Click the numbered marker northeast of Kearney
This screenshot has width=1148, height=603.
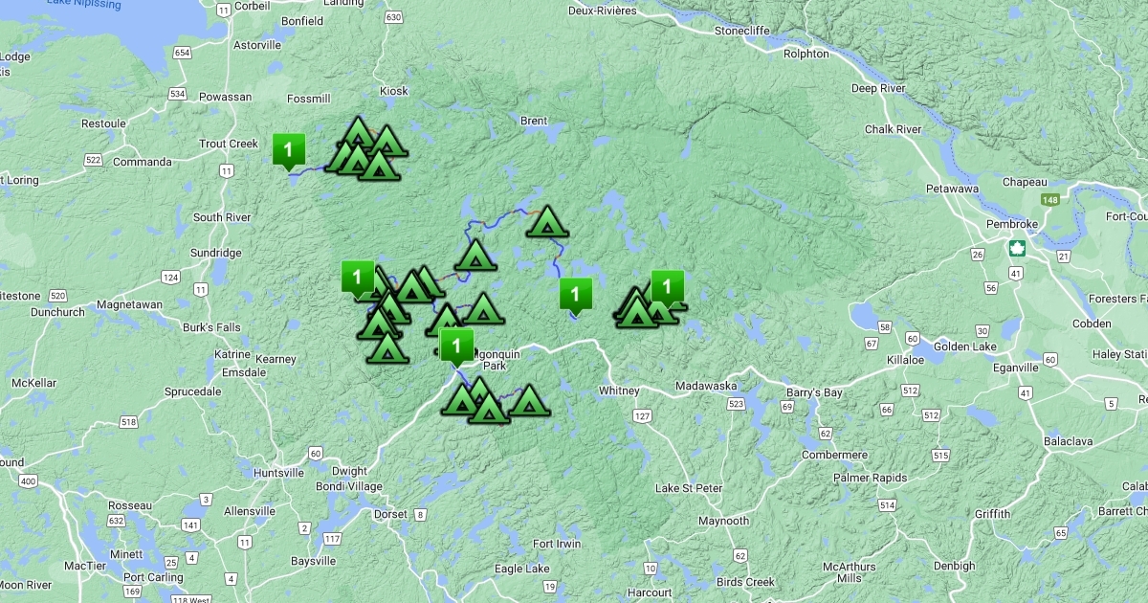point(357,279)
